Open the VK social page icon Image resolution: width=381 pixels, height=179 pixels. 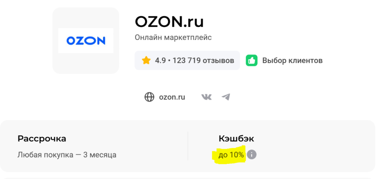pyautogui.click(x=206, y=97)
